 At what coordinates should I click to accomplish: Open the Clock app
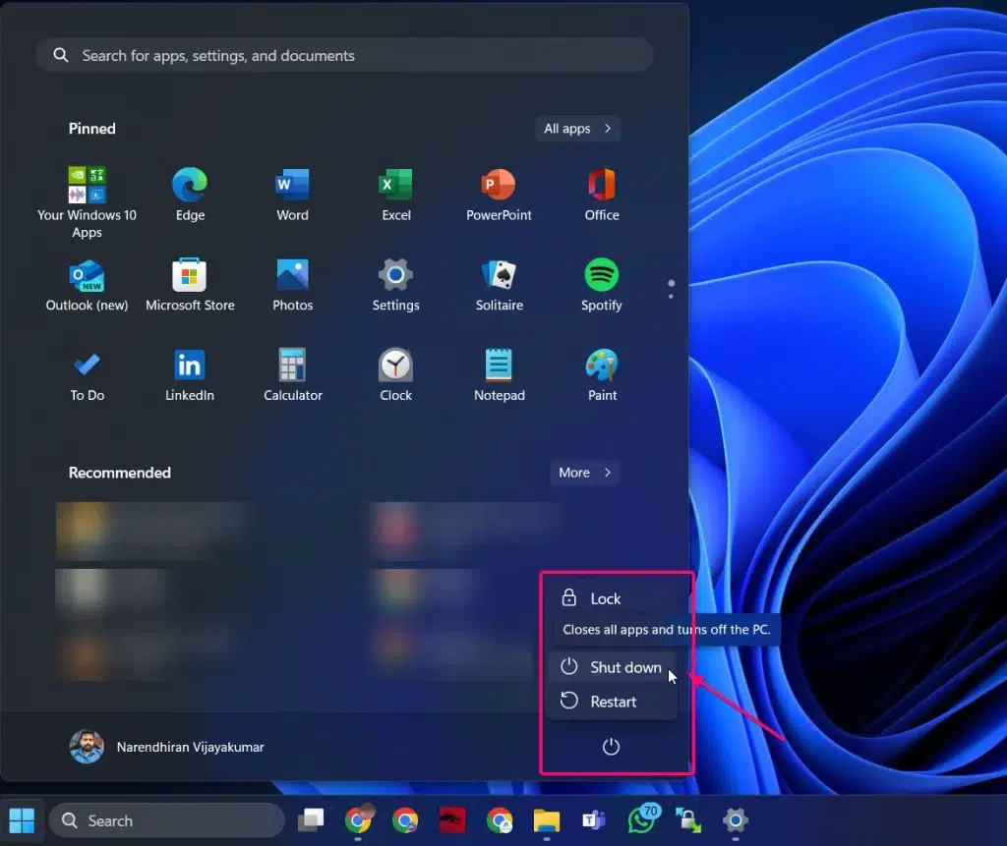(x=395, y=375)
